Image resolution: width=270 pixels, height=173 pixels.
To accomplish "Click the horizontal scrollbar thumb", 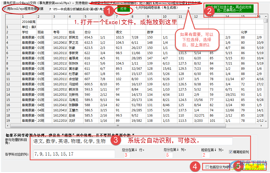I will [x=118, y=126].
